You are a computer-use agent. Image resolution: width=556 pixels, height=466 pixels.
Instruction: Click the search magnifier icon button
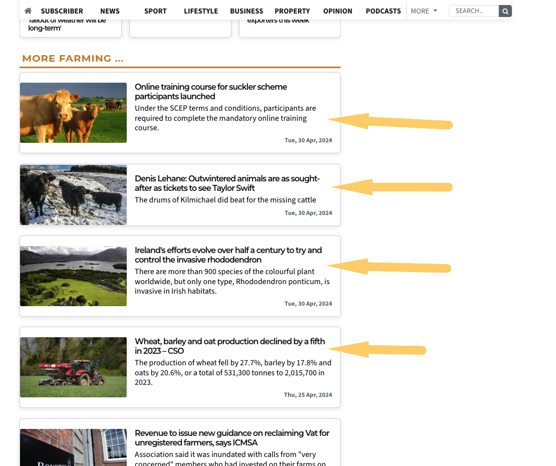(505, 11)
